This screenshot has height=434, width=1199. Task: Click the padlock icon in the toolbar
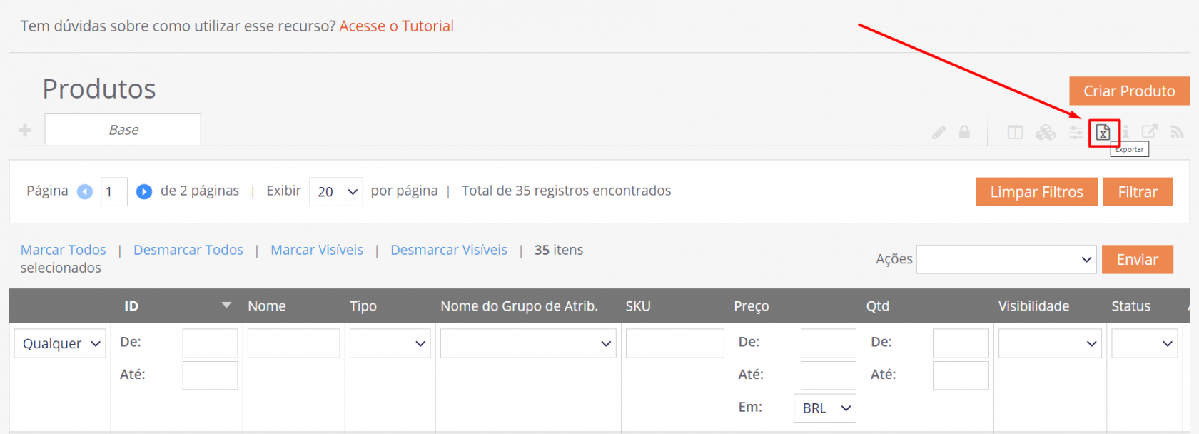pyautogui.click(x=964, y=132)
